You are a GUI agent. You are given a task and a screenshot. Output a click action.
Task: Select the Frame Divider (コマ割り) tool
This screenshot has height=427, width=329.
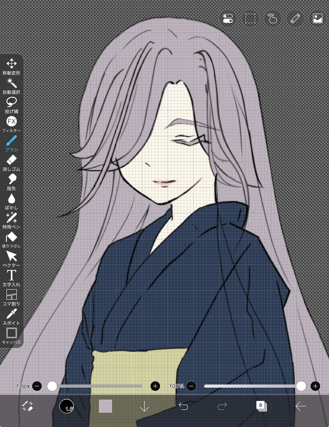[12, 298]
